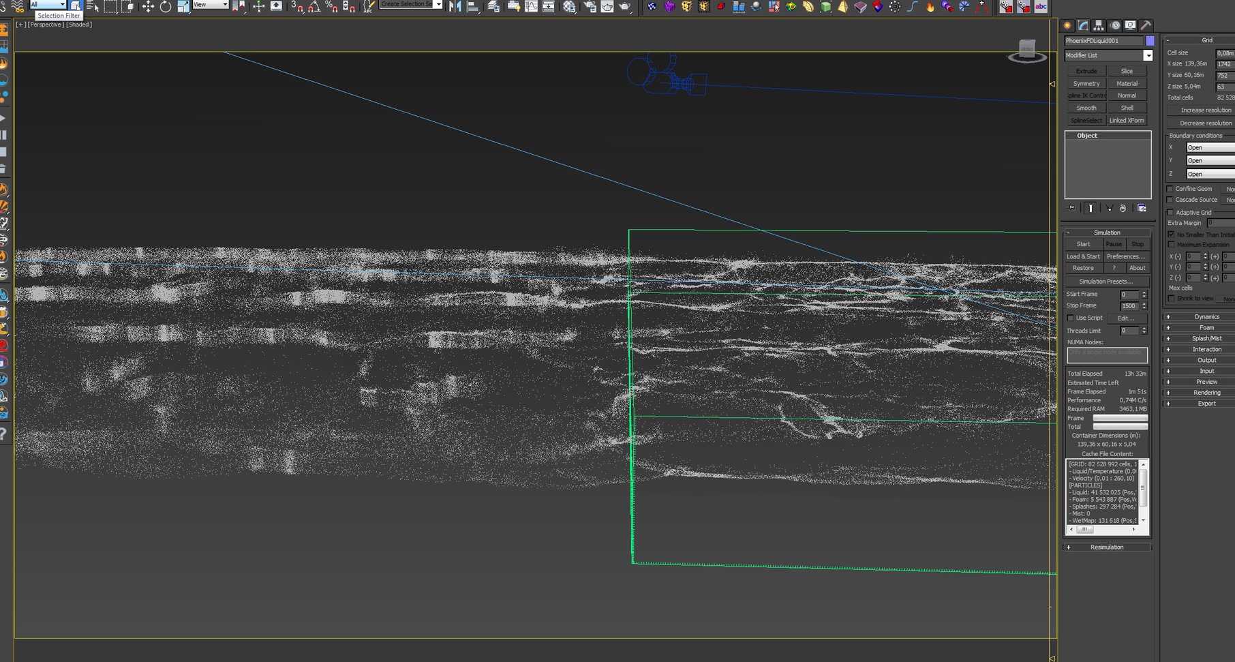Click the abc text icon
The height and width of the screenshot is (662, 1235).
click(x=1041, y=7)
